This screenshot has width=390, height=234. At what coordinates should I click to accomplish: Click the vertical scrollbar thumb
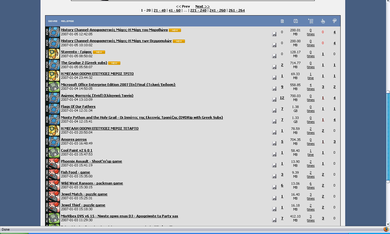click(388, 137)
